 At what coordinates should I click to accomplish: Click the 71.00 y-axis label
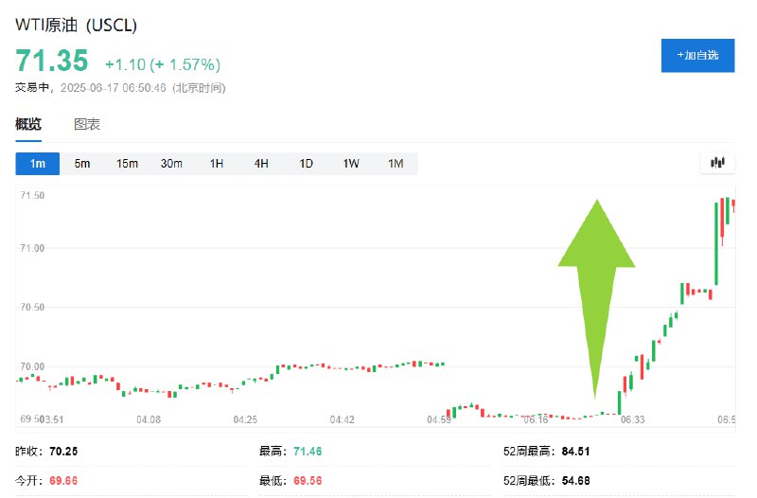pyautogui.click(x=32, y=248)
